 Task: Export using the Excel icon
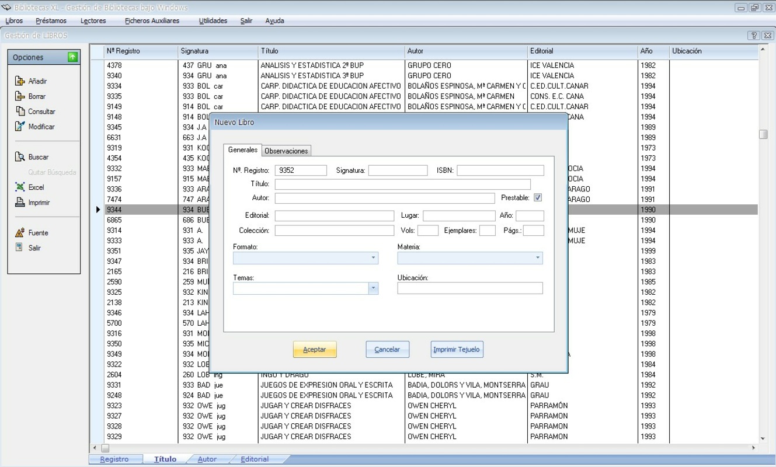(19, 187)
